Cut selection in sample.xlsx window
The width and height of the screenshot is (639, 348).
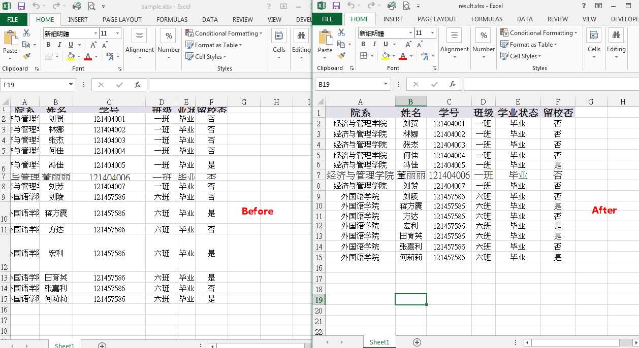(26, 33)
